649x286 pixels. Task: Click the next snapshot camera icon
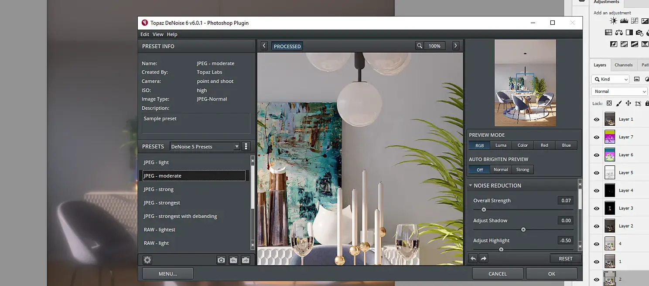click(246, 260)
